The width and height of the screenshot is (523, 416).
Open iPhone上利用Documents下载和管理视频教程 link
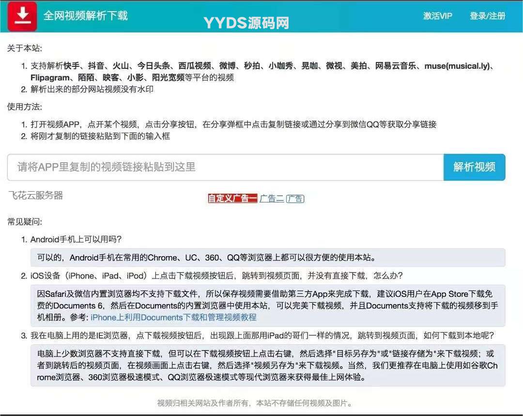pyautogui.click(x=173, y=317)
